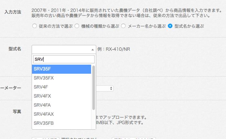Click the left file chooser button at bottom
Image resolution: width=226 pixels, height=139 pixels.
pos(45,138)
